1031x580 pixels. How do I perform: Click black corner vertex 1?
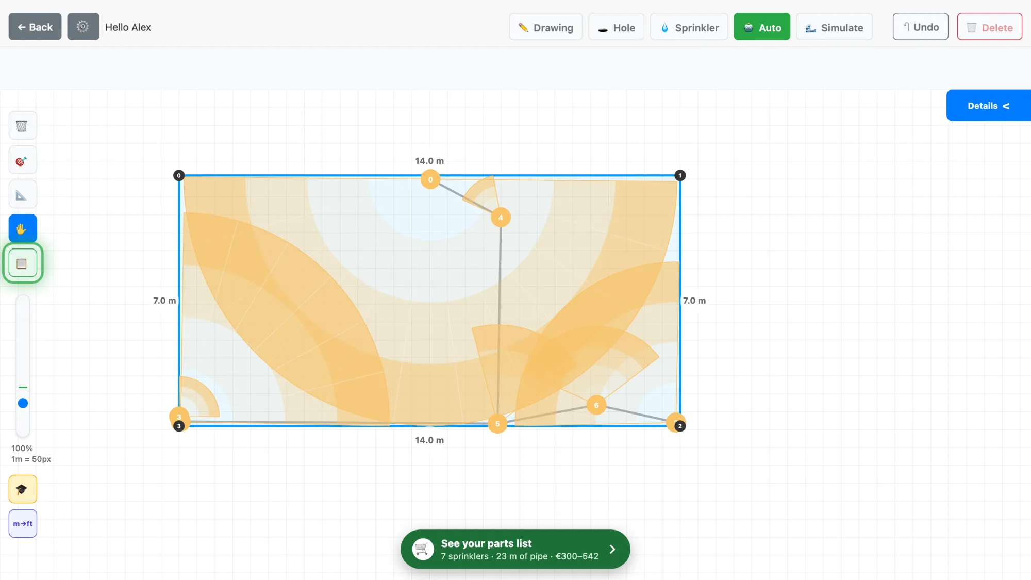click(680, 175)
